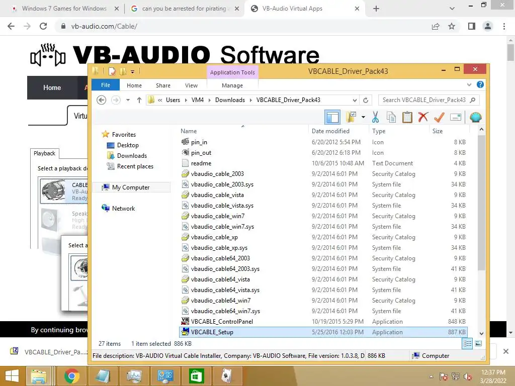Open the Windows Start button
The height and width of the screenshot is (386, 515).
point(12,376)
